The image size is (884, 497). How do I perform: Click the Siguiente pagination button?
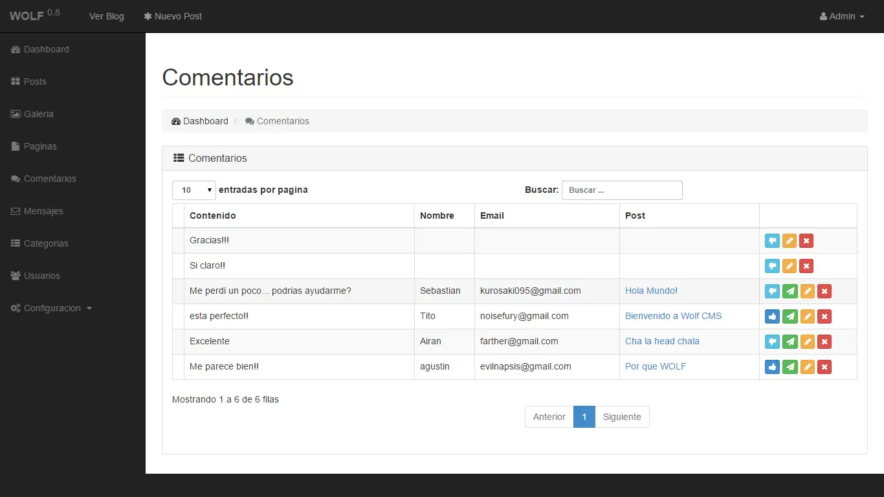pyautogui.click(x=622, y=417)
